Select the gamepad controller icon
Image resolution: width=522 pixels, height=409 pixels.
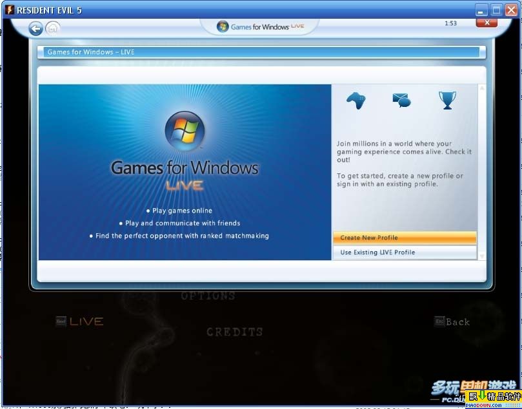coord(356,100)
